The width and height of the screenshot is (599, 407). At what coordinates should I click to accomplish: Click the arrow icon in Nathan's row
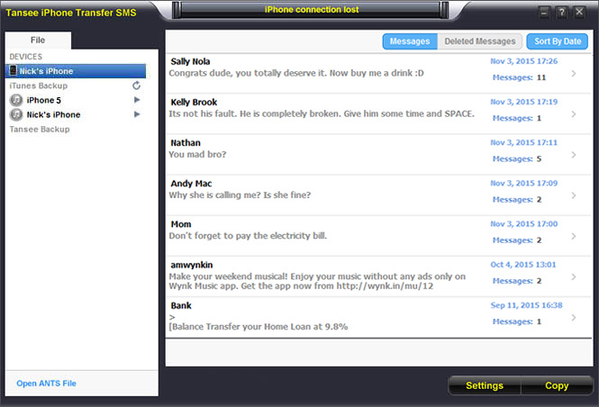(x=574, y=155)
